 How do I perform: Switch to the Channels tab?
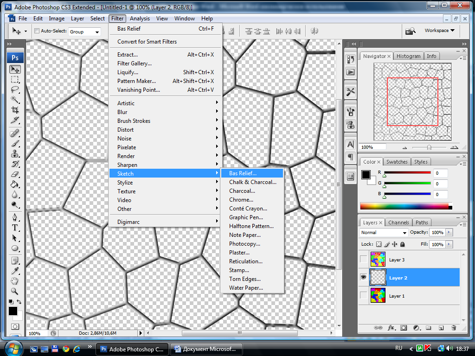pyautogui.click(x=398, y=222)
